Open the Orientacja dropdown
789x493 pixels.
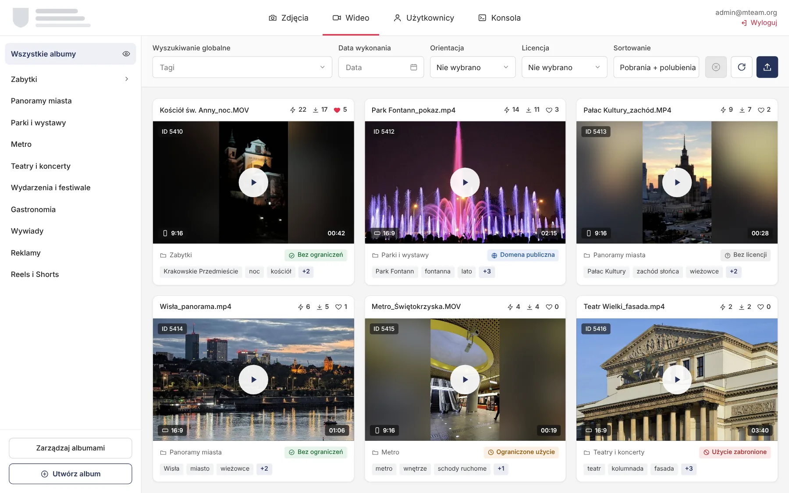tap(473, 67)
